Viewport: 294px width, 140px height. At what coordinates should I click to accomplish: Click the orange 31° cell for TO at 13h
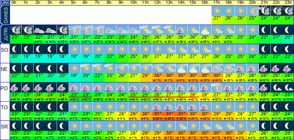pos(170,114)
